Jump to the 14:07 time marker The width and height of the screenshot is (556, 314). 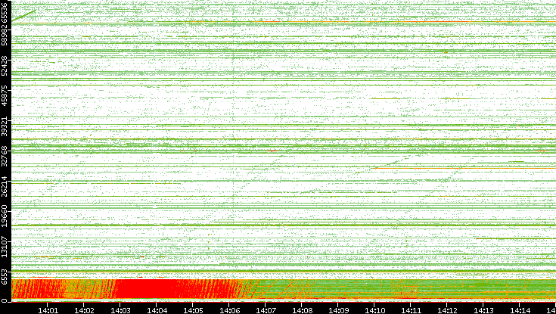tap(266, 309)
